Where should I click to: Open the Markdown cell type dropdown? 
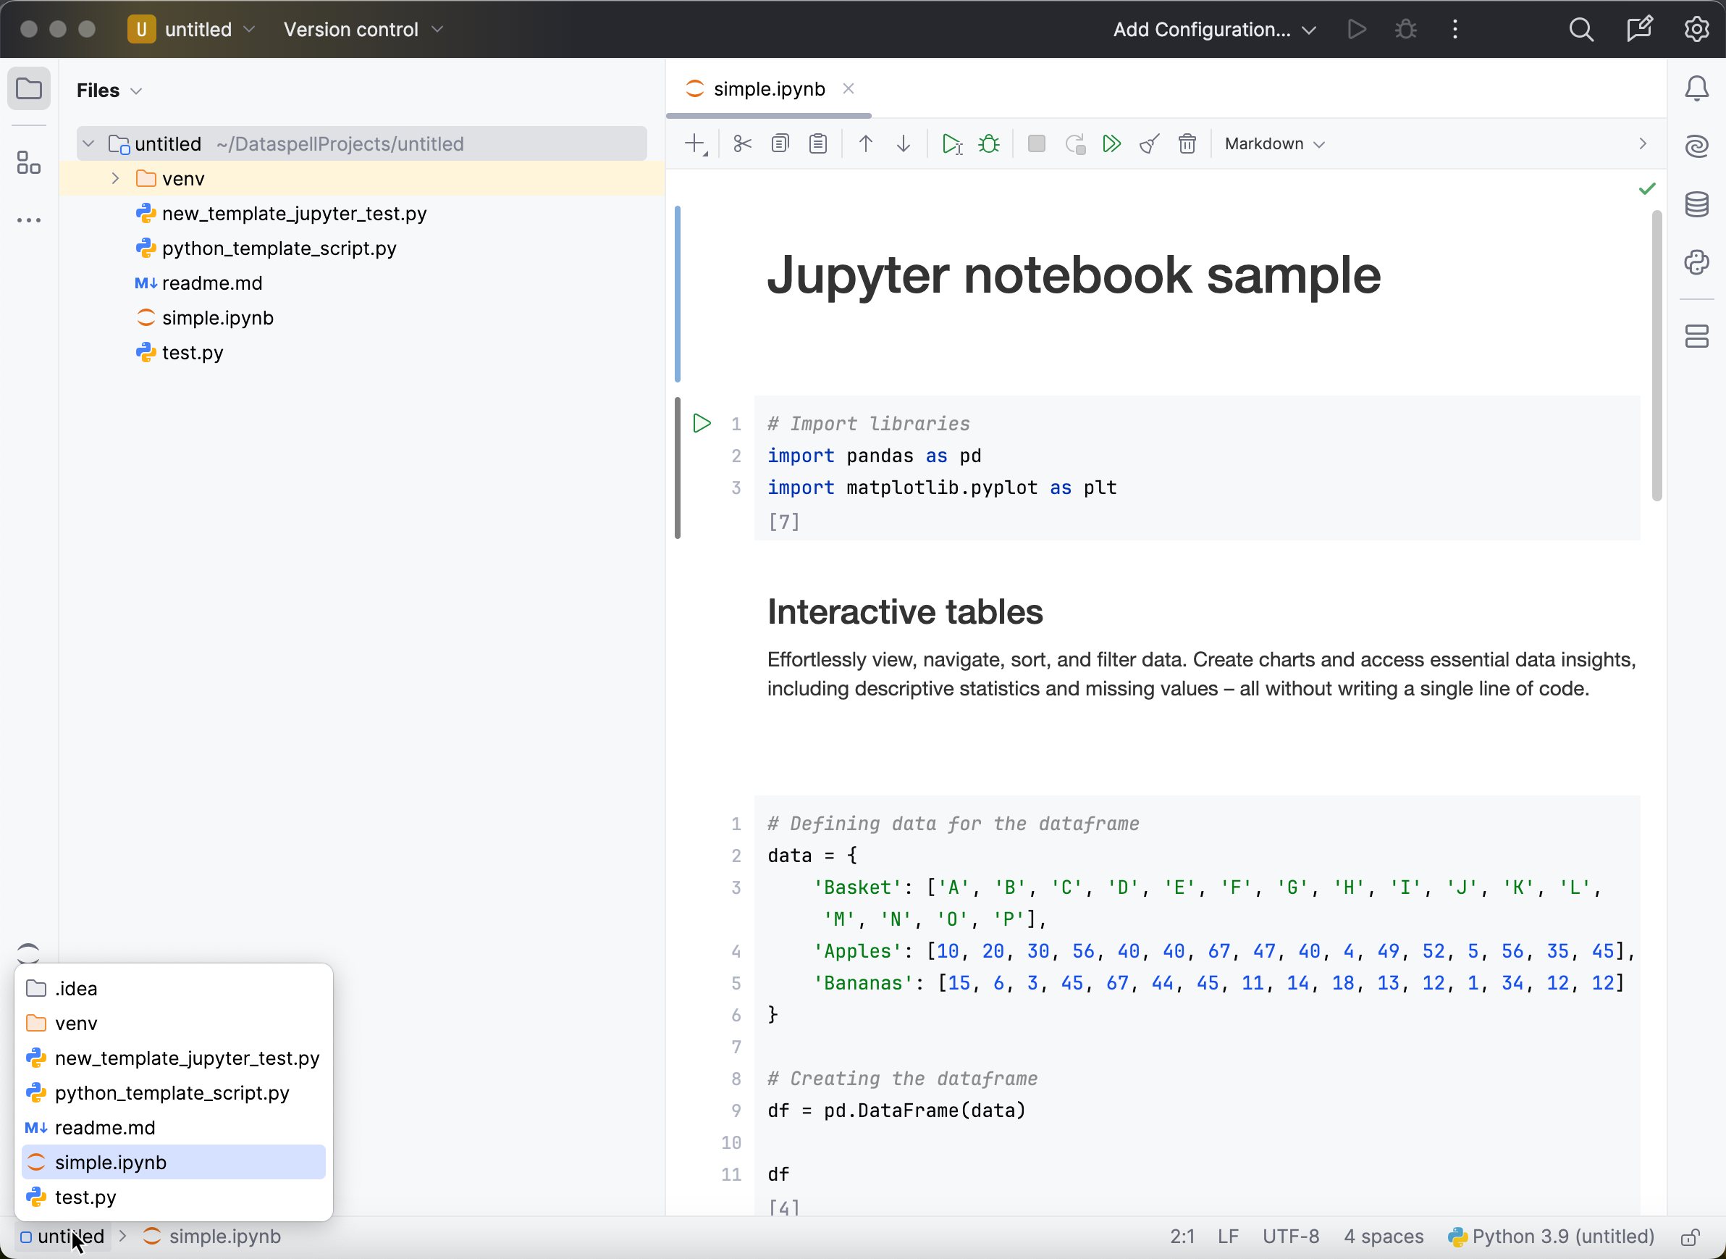point(1274,144)
